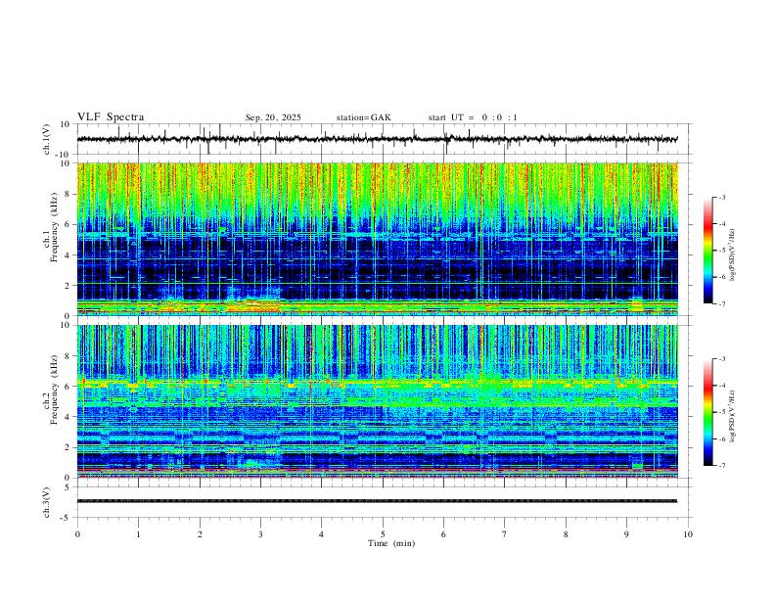The image size is (775, 599).
Task: Click the "-7" tick on ch.1 colorbar
Action: coord(722,303)
